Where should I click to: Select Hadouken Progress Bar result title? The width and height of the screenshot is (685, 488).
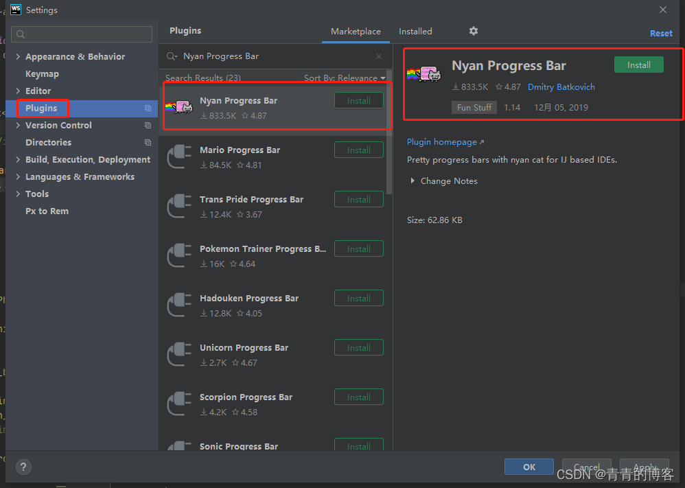tap(249, 298)
